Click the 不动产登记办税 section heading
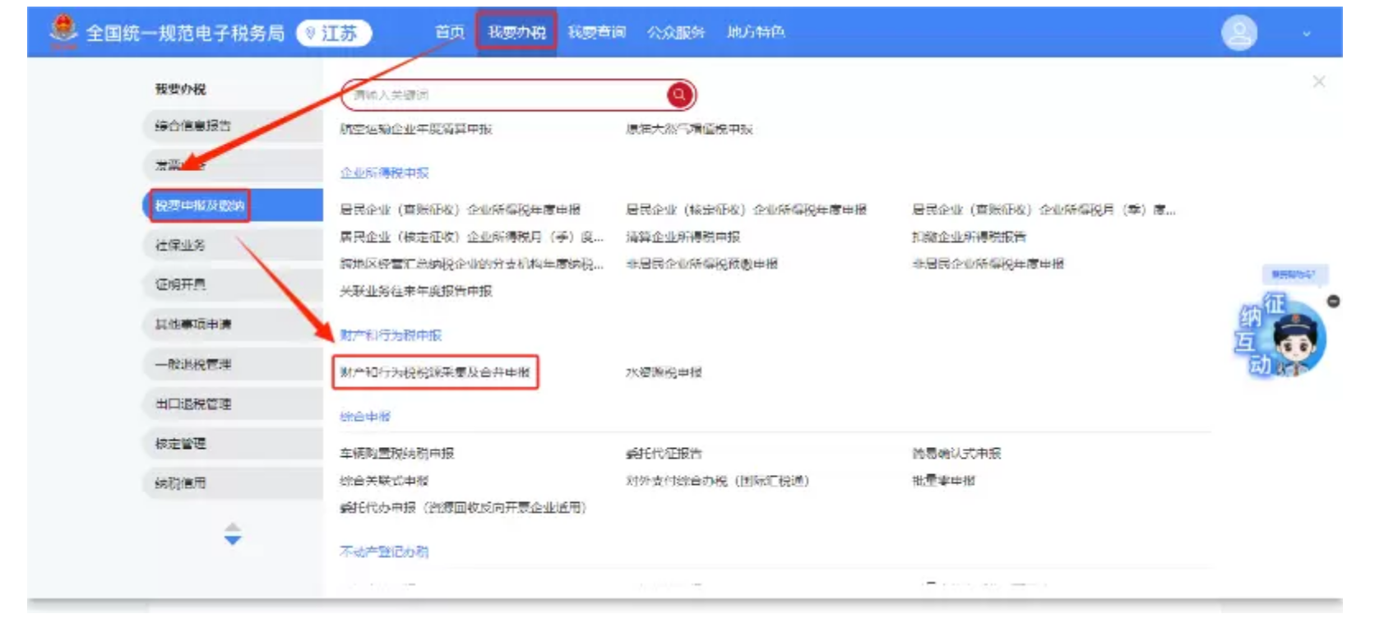 point(384,551)
